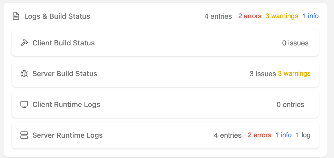Click the red 2 errors label in the header

[x=249, y=16]
